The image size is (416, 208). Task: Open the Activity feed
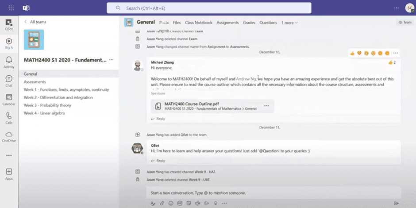[9, 62]
